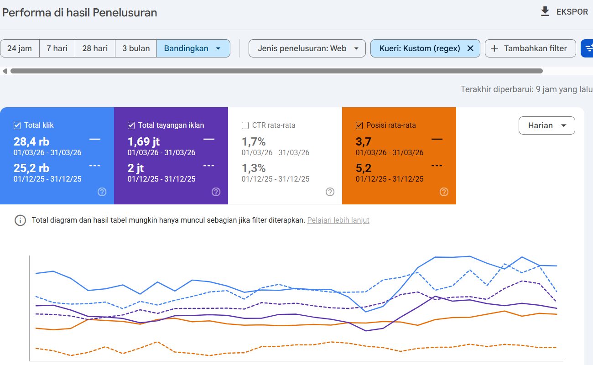
Task: Click the horizontal scrollbar thumb
Action: point(276,71)
